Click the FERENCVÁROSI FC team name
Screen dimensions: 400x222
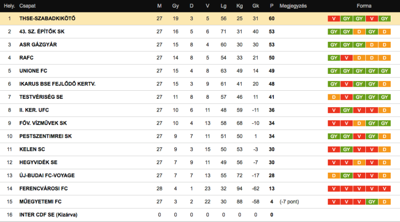pos(44,189)
